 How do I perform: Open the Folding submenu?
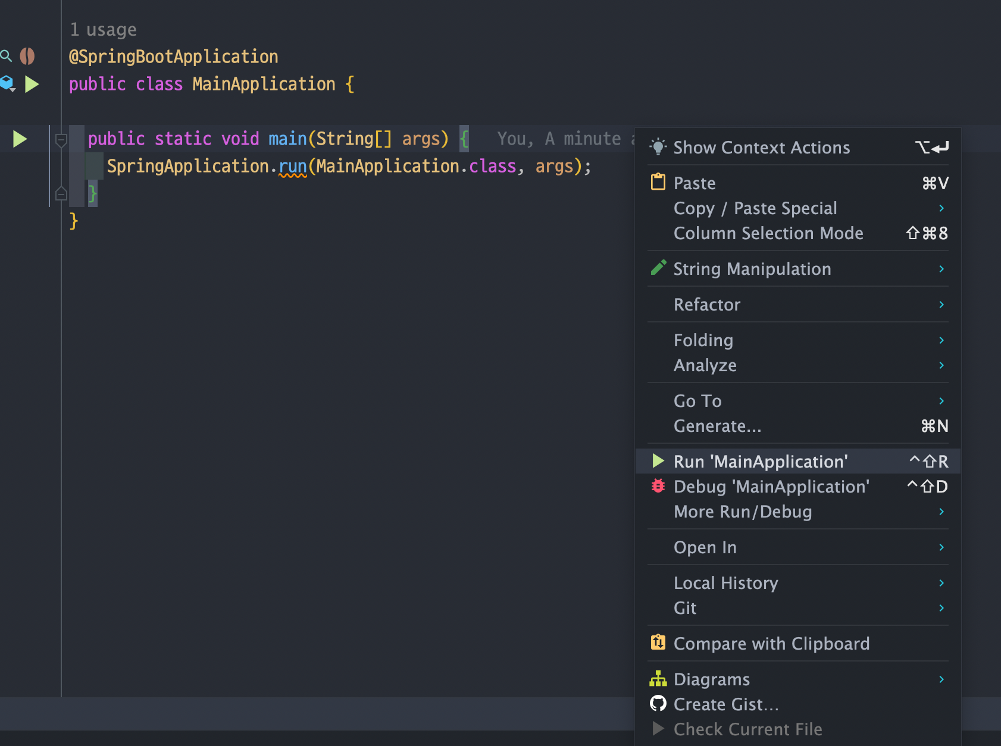pos(798,340)
